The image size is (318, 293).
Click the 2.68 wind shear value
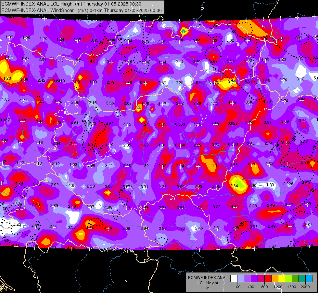click(24, 79)
